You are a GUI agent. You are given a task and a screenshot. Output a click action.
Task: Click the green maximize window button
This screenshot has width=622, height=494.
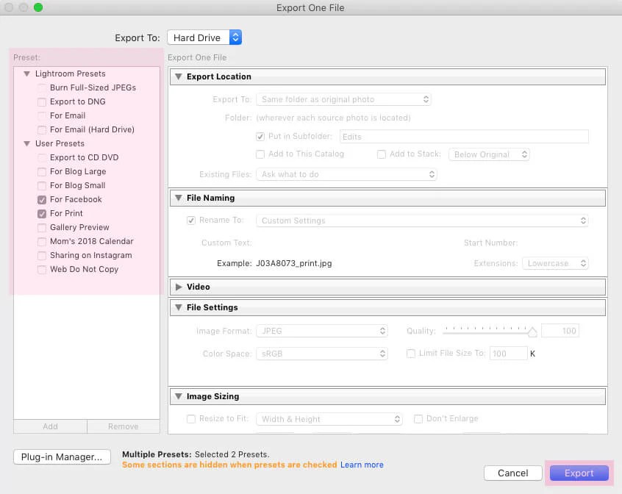[x=38, y=7]
